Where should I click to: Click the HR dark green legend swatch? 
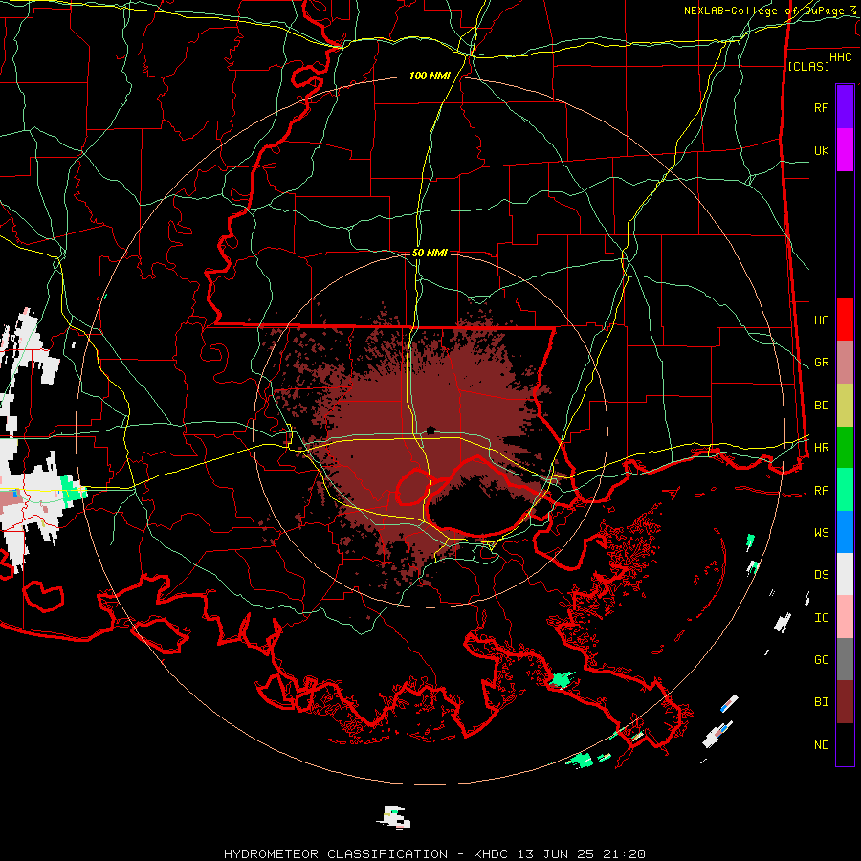point(845,448)
